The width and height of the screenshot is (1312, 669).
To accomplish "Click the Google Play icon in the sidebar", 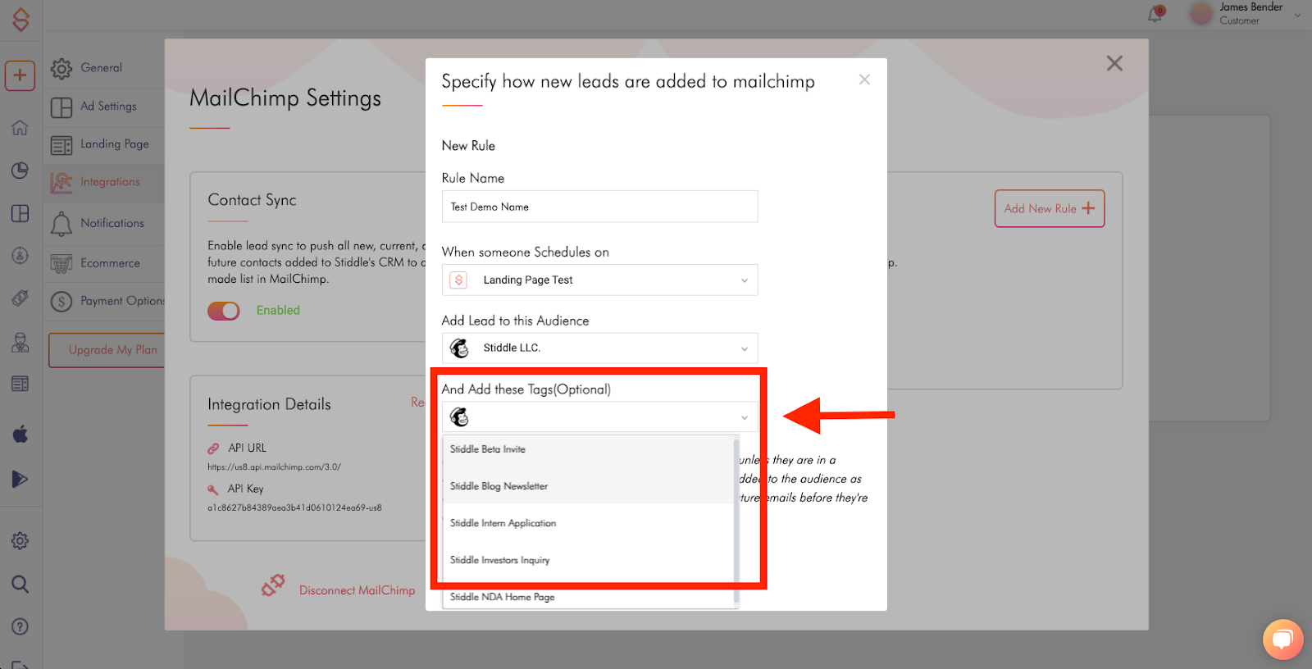I will coord(20,479).
